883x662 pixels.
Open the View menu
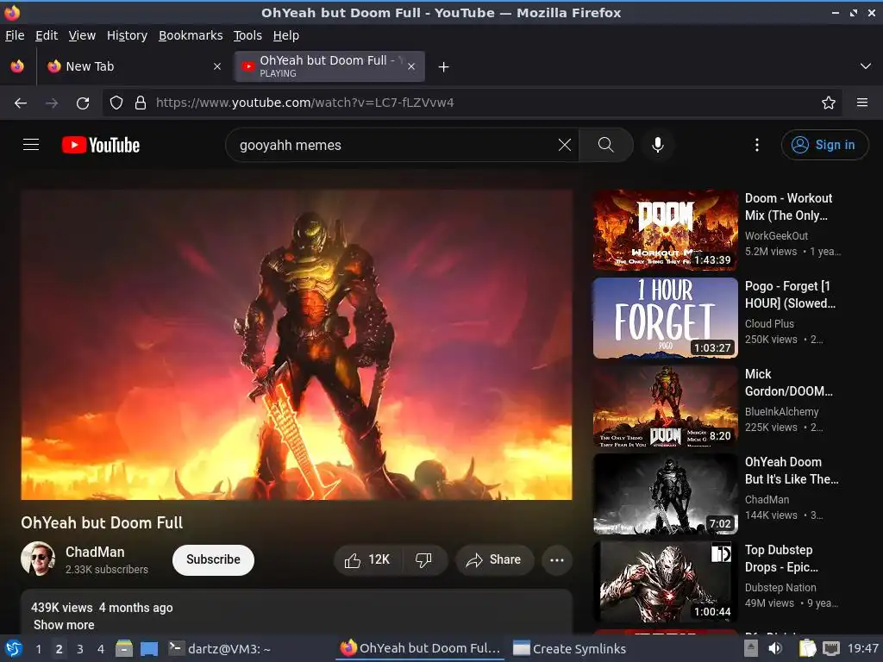pyautogui.click(x=82, y=35)
